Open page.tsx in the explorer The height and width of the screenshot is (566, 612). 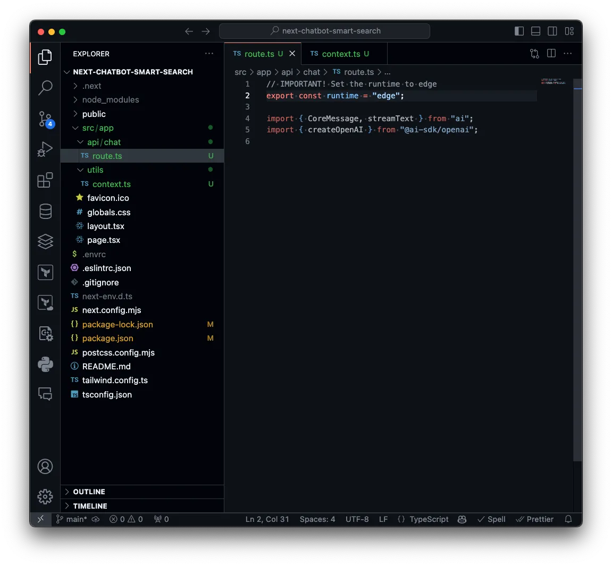(x=142, y=240)
